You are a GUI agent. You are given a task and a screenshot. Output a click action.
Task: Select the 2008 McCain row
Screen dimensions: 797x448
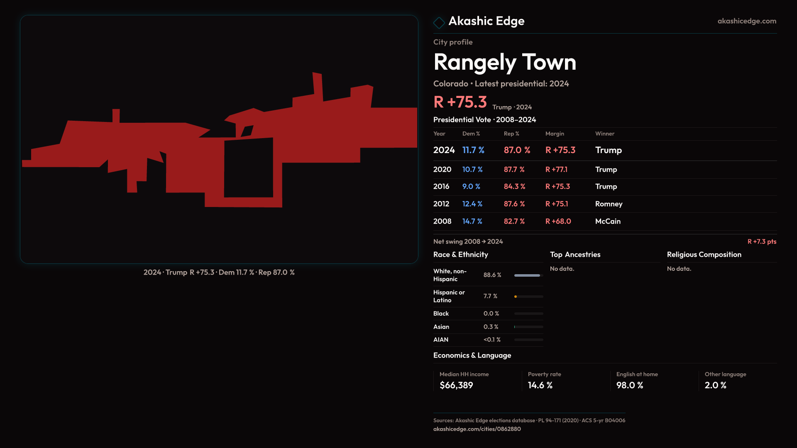(604, 222)
